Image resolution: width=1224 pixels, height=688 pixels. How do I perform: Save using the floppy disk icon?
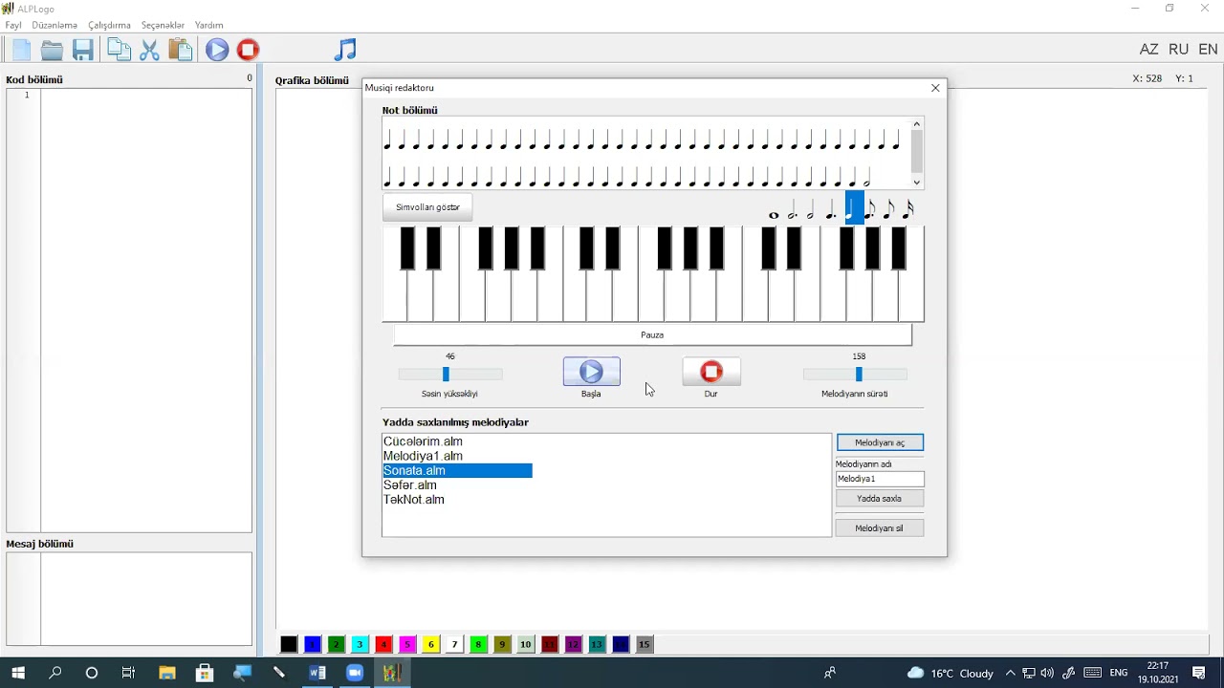[83, 51]
